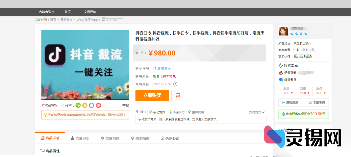Click the phone verification badge in 商家认证
Viewport: 351px width, 157px height.
(296, 56)
